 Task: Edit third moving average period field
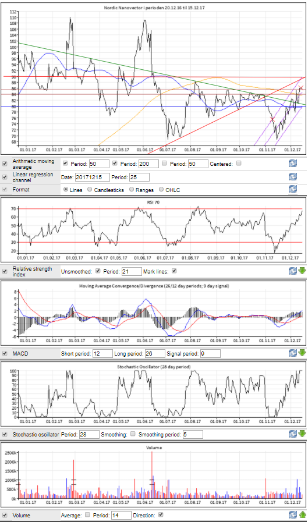tap(198, 164)
